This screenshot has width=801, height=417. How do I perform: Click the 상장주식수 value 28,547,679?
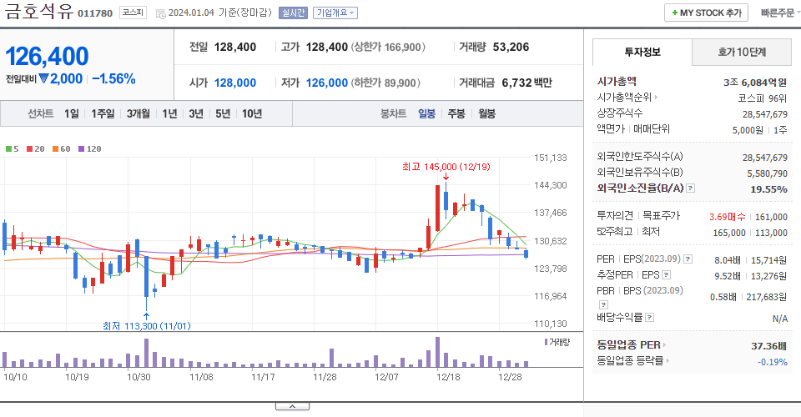[765, 114]
